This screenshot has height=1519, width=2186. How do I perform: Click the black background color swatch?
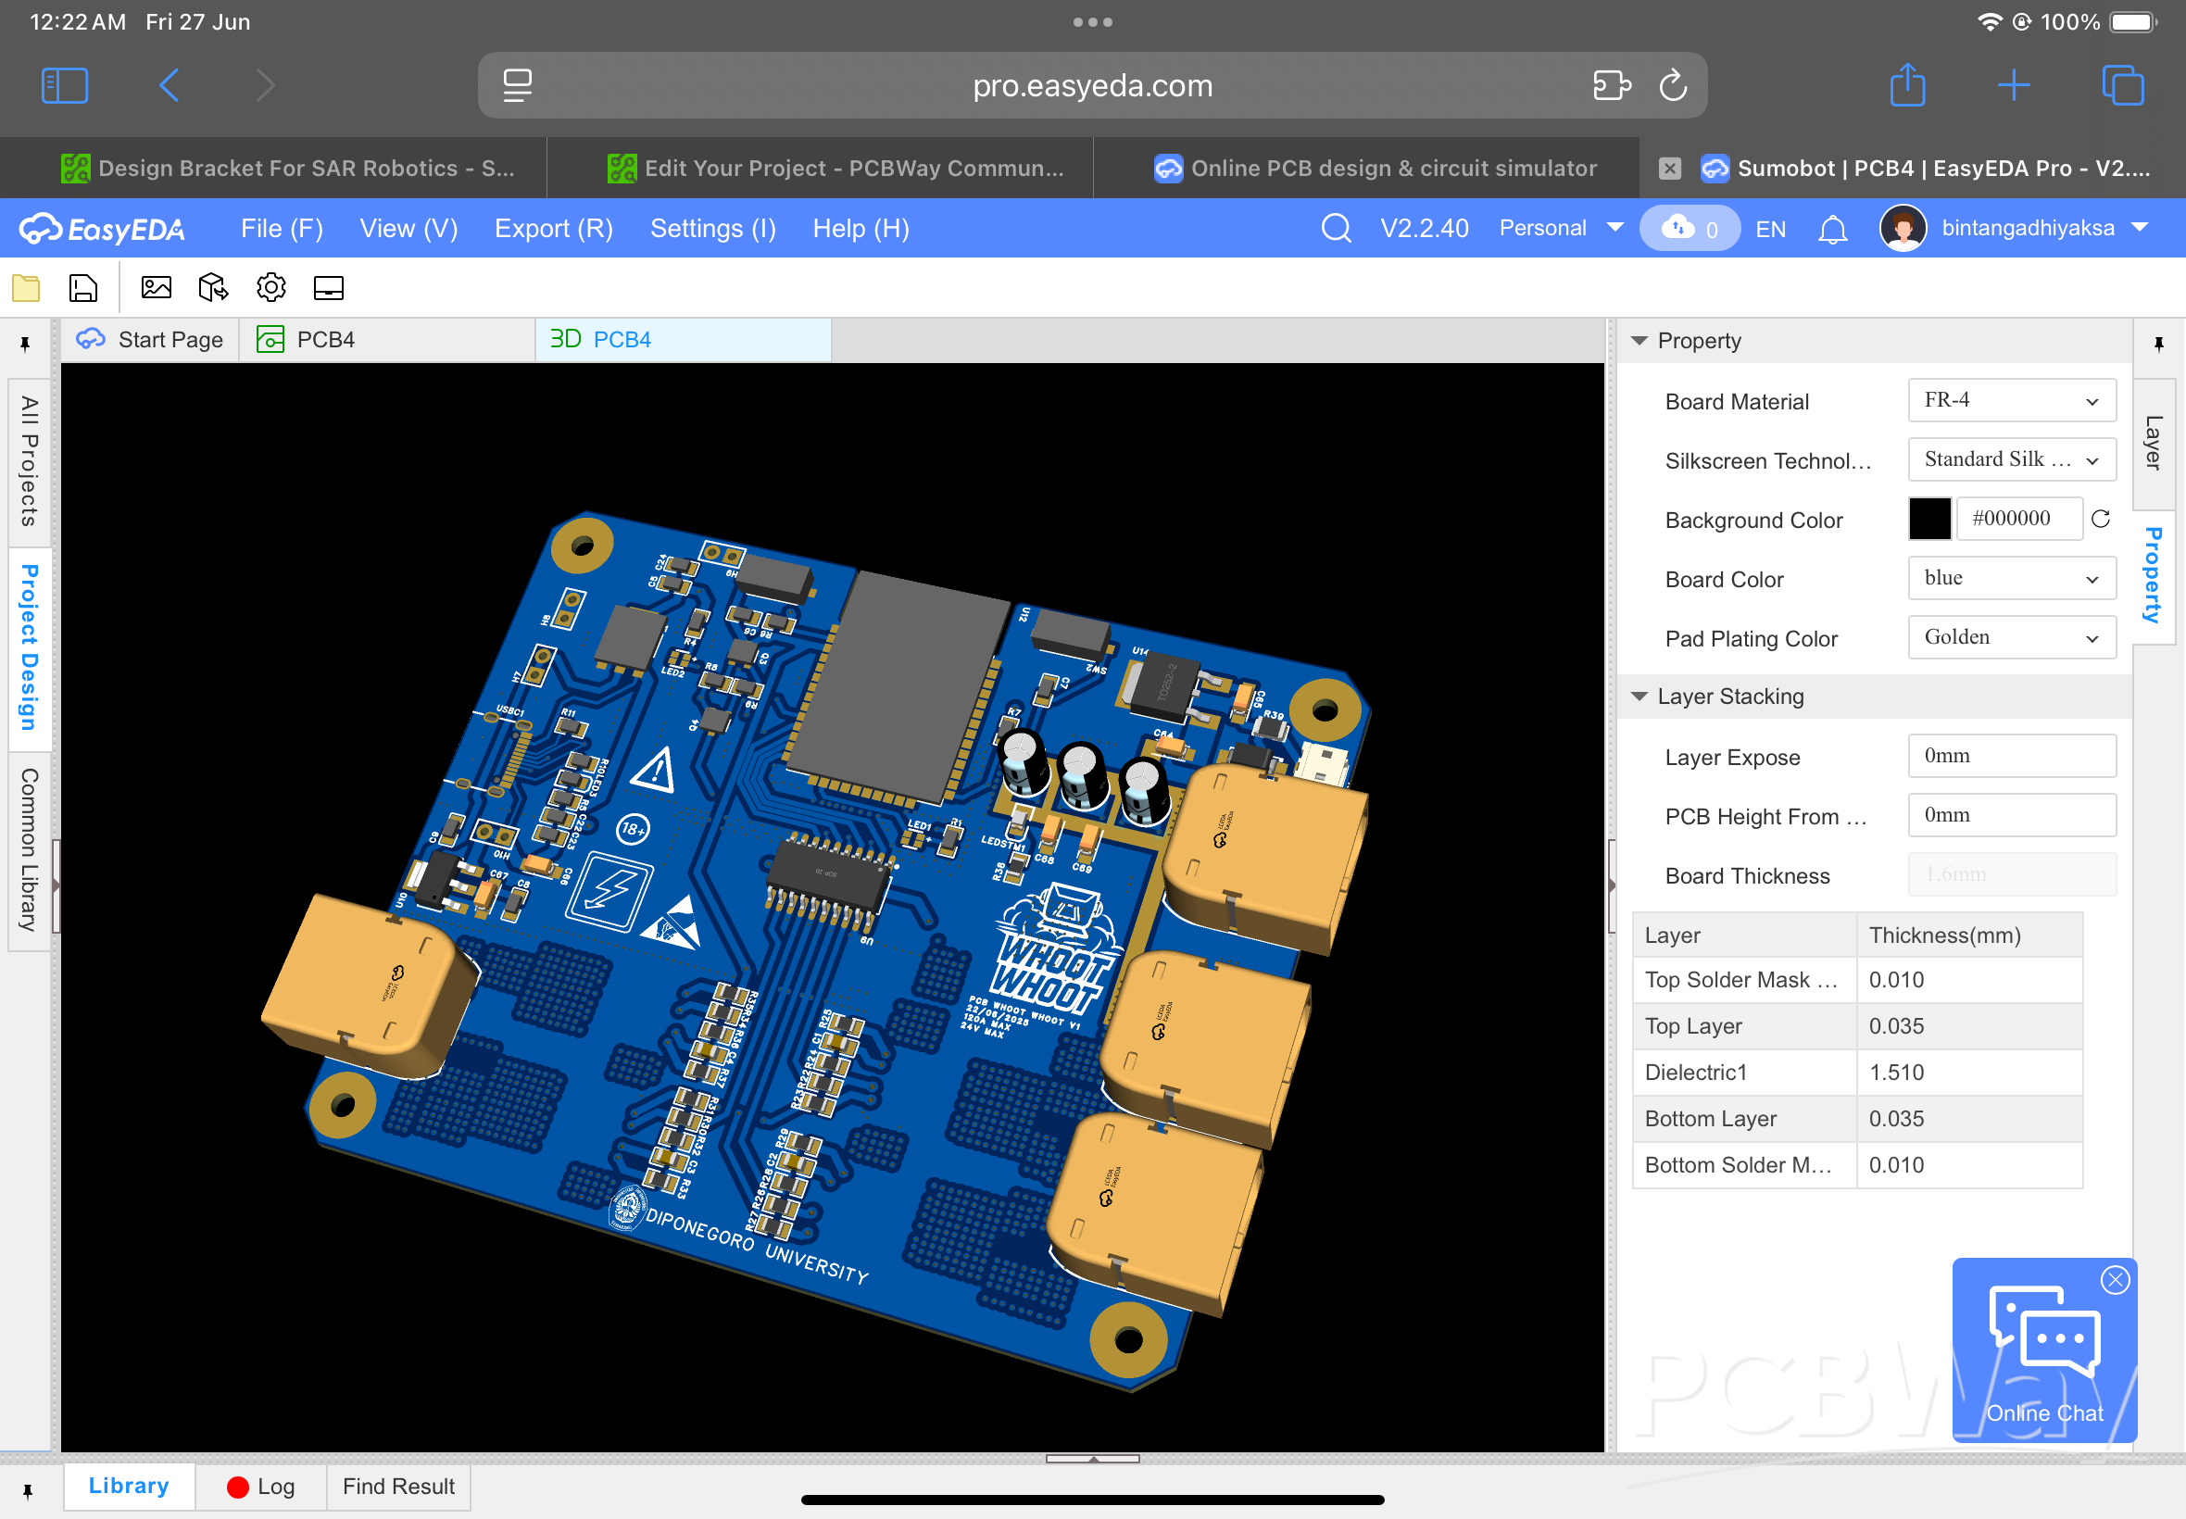click(x=1930, y=519)
